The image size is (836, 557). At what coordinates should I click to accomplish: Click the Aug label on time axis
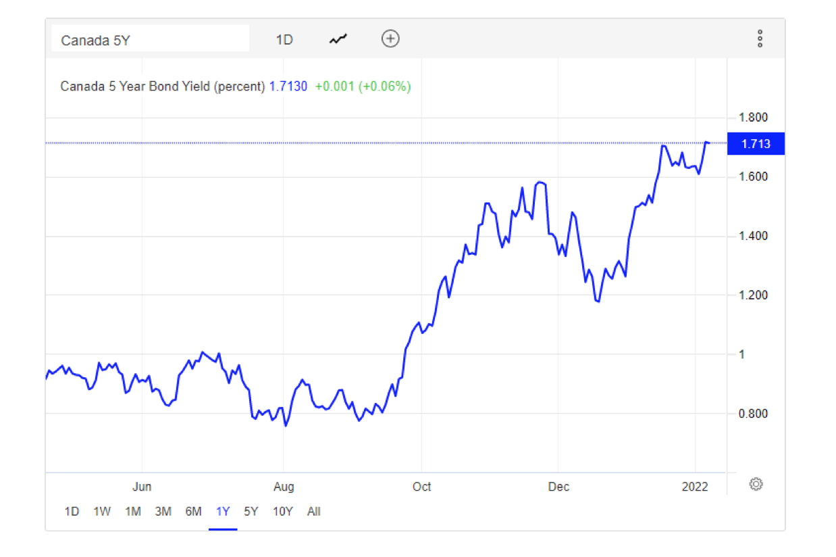(x=284, y=487)
